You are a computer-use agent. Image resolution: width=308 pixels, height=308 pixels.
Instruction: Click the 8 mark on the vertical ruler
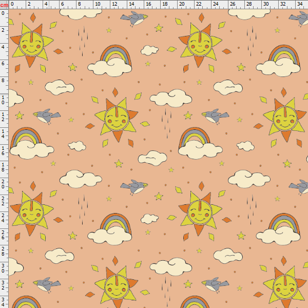coord(3,81)
